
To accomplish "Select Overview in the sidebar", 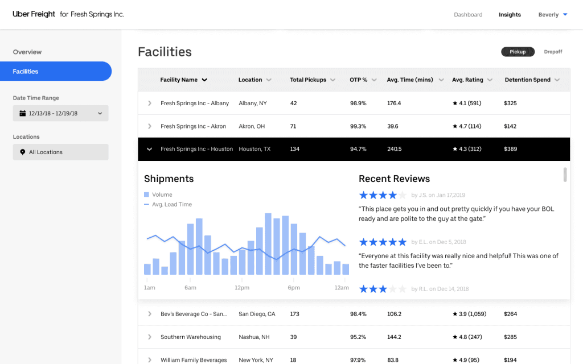I will pos(27,52).
